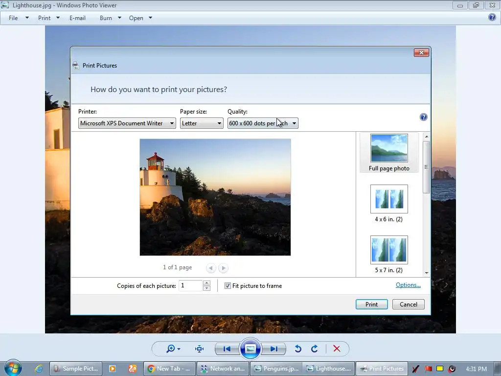Go to next picture in viewer
The image size is (501, 376).
[x=274, y=349]
